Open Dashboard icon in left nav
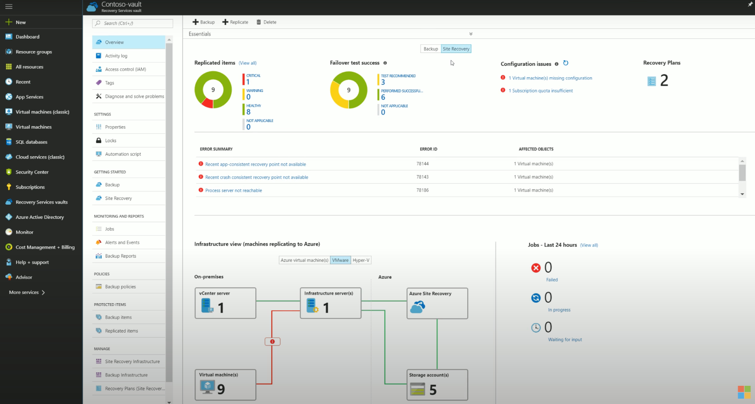This screenshot has width=755, height=404. click(8, 37)
